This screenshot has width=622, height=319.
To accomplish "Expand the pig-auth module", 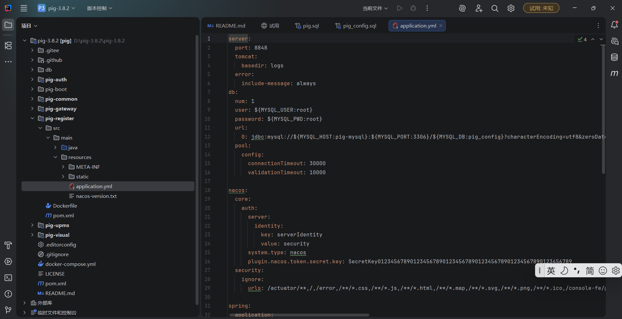I will [32, 79].
